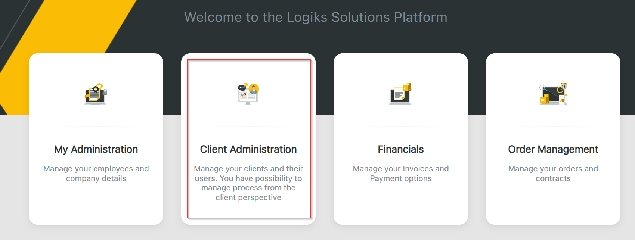Viewport: 635px width, 240px height.
Task: Click the Order Management calendar boxes icon
Action: [x=553, y=94]
